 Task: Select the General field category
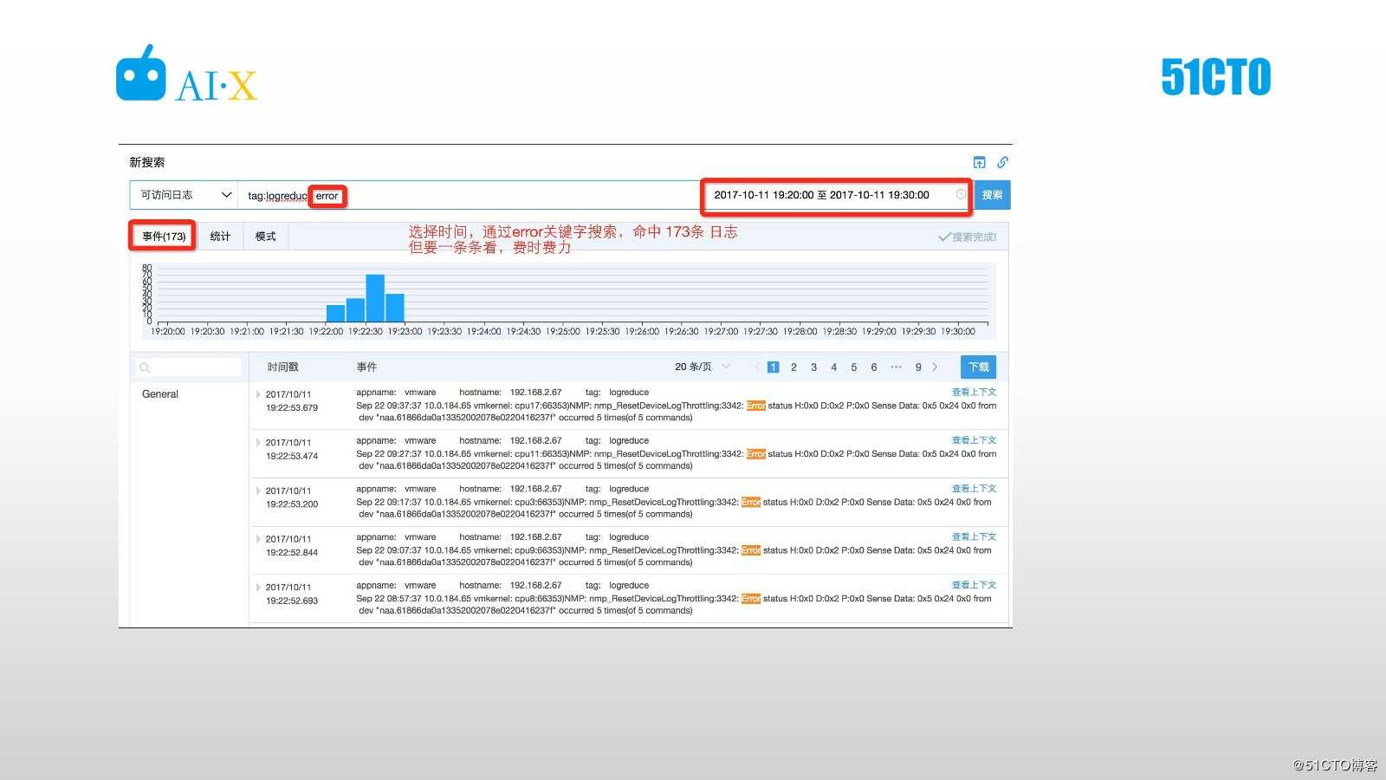pos(160,393)
